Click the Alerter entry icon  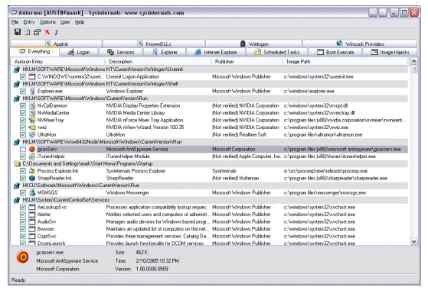click(x=32, y=215)
